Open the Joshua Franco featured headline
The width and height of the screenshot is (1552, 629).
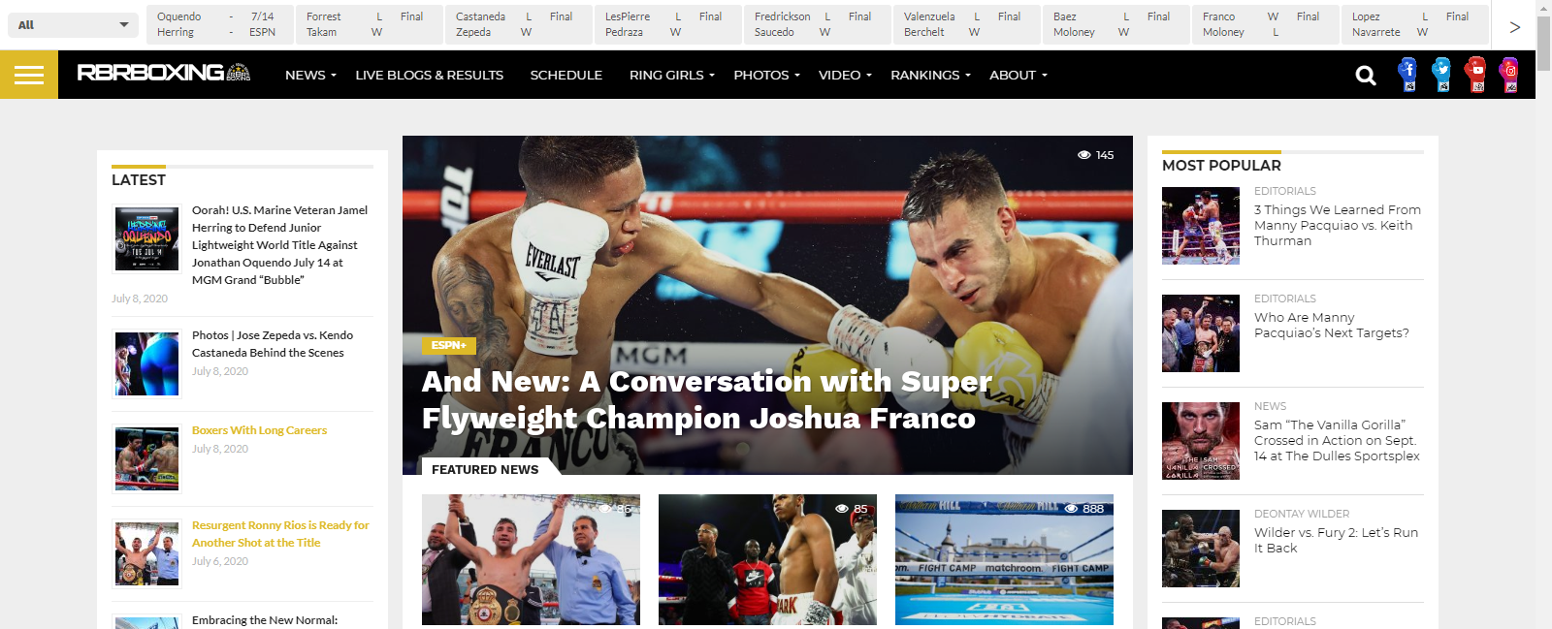point(706,399)
